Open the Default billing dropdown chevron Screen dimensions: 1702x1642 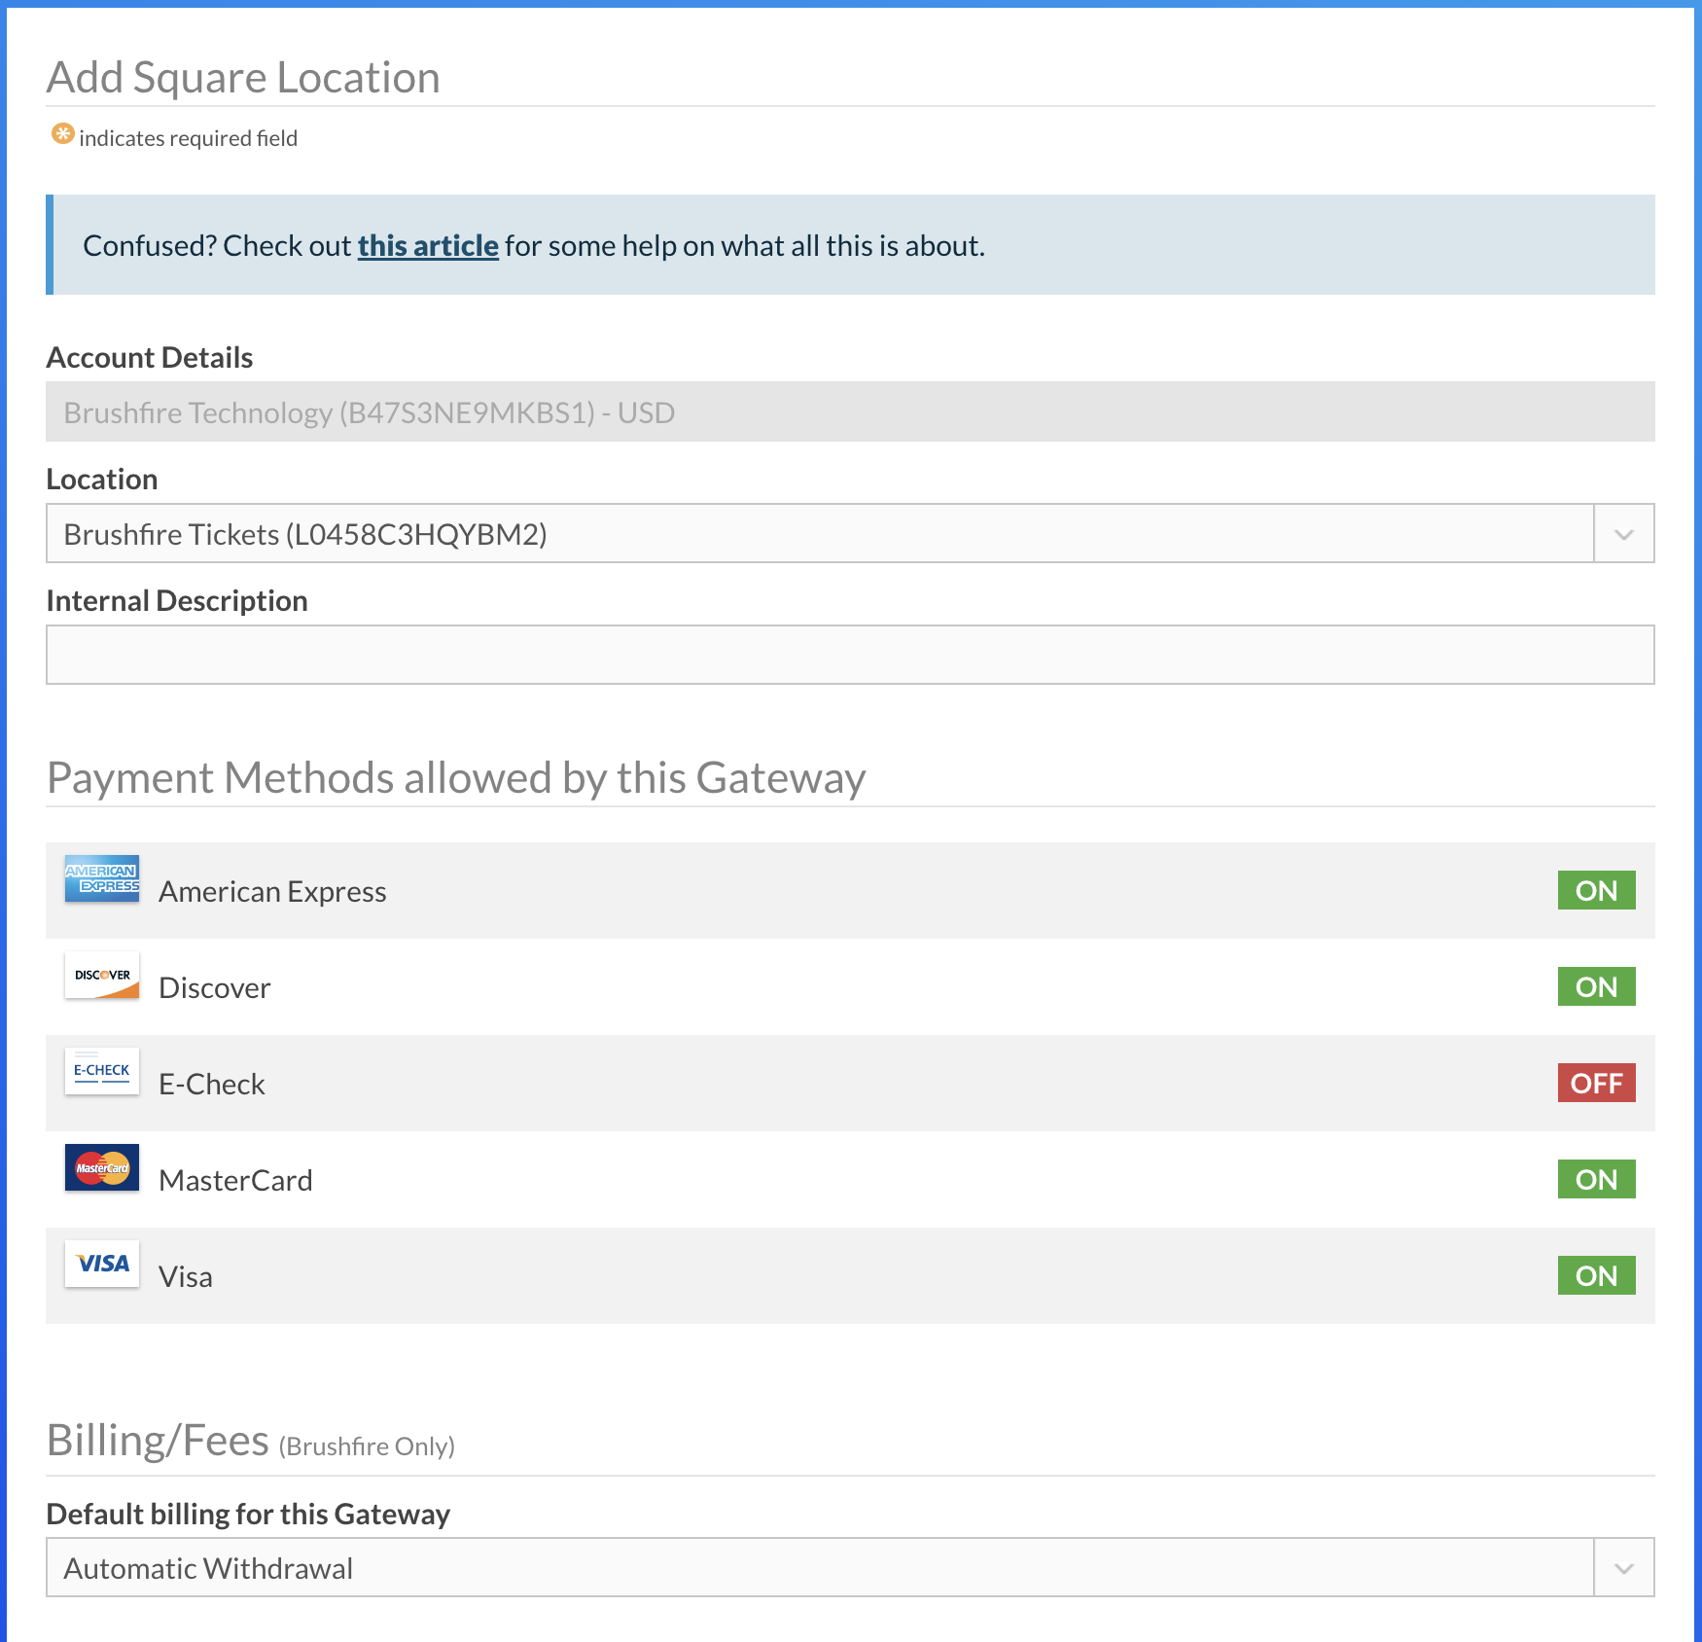point(1623,1567)
